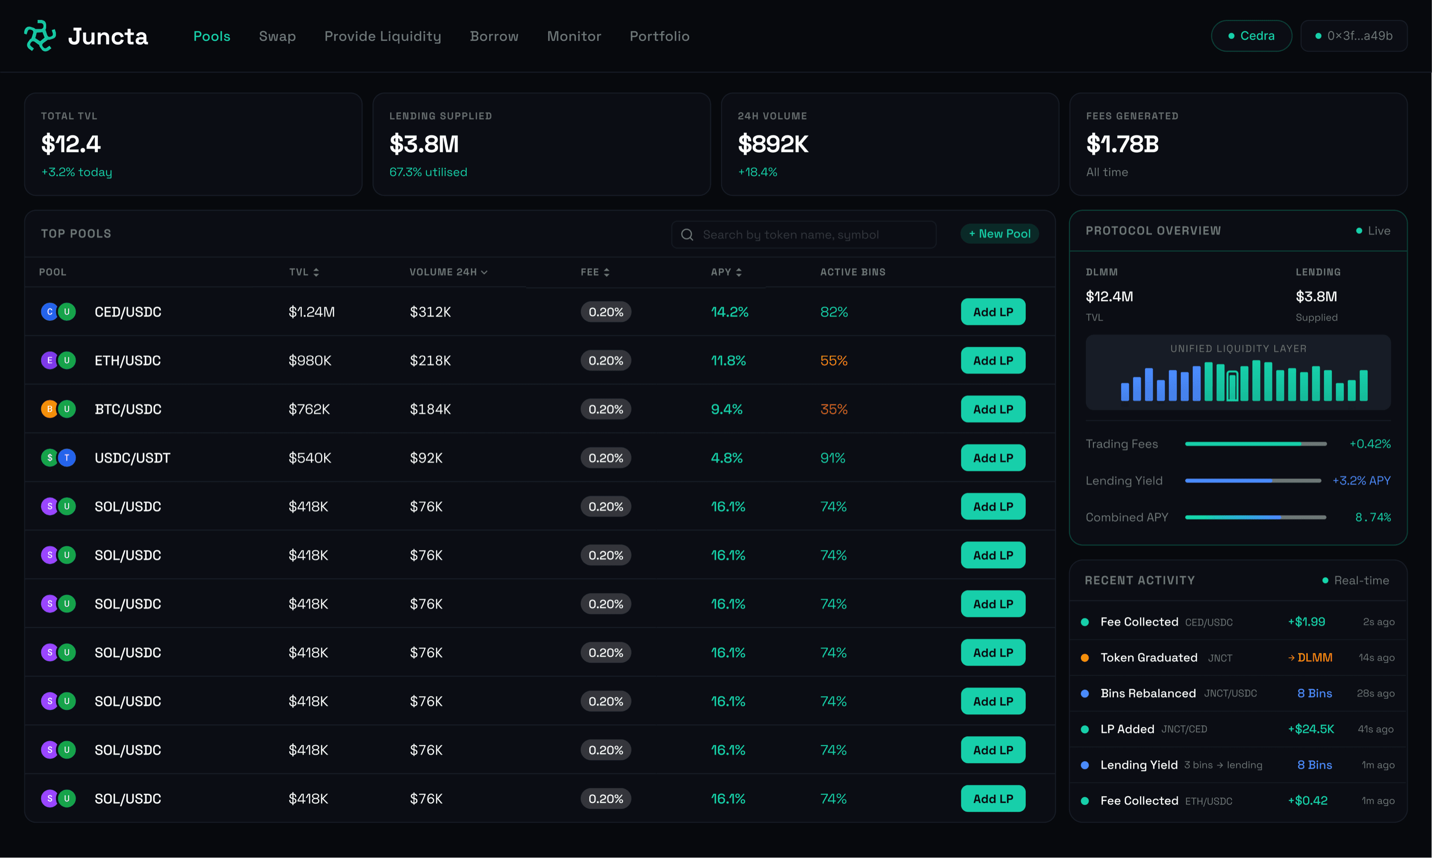1432x858 pixels.
Task: Click the Trading Fees progress bar
Action: coord(1255,444)
